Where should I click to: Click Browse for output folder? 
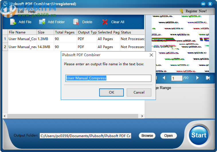[147, 136]
